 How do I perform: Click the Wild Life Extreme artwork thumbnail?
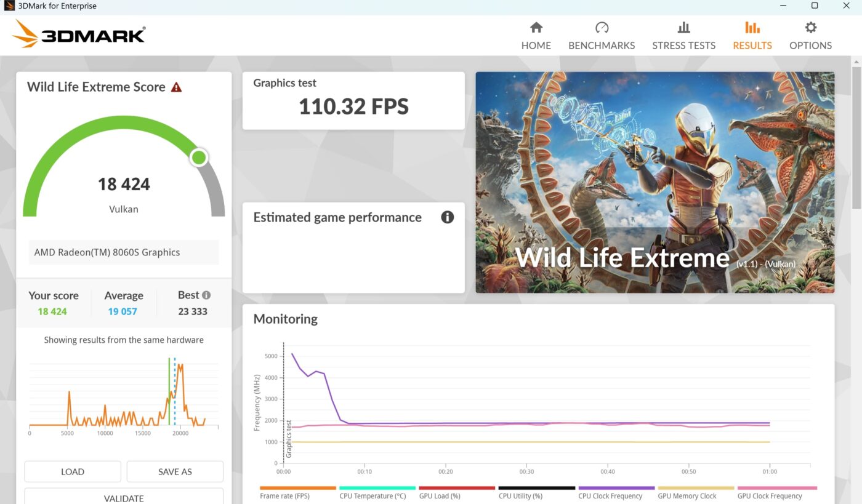[x=655, y=182]
